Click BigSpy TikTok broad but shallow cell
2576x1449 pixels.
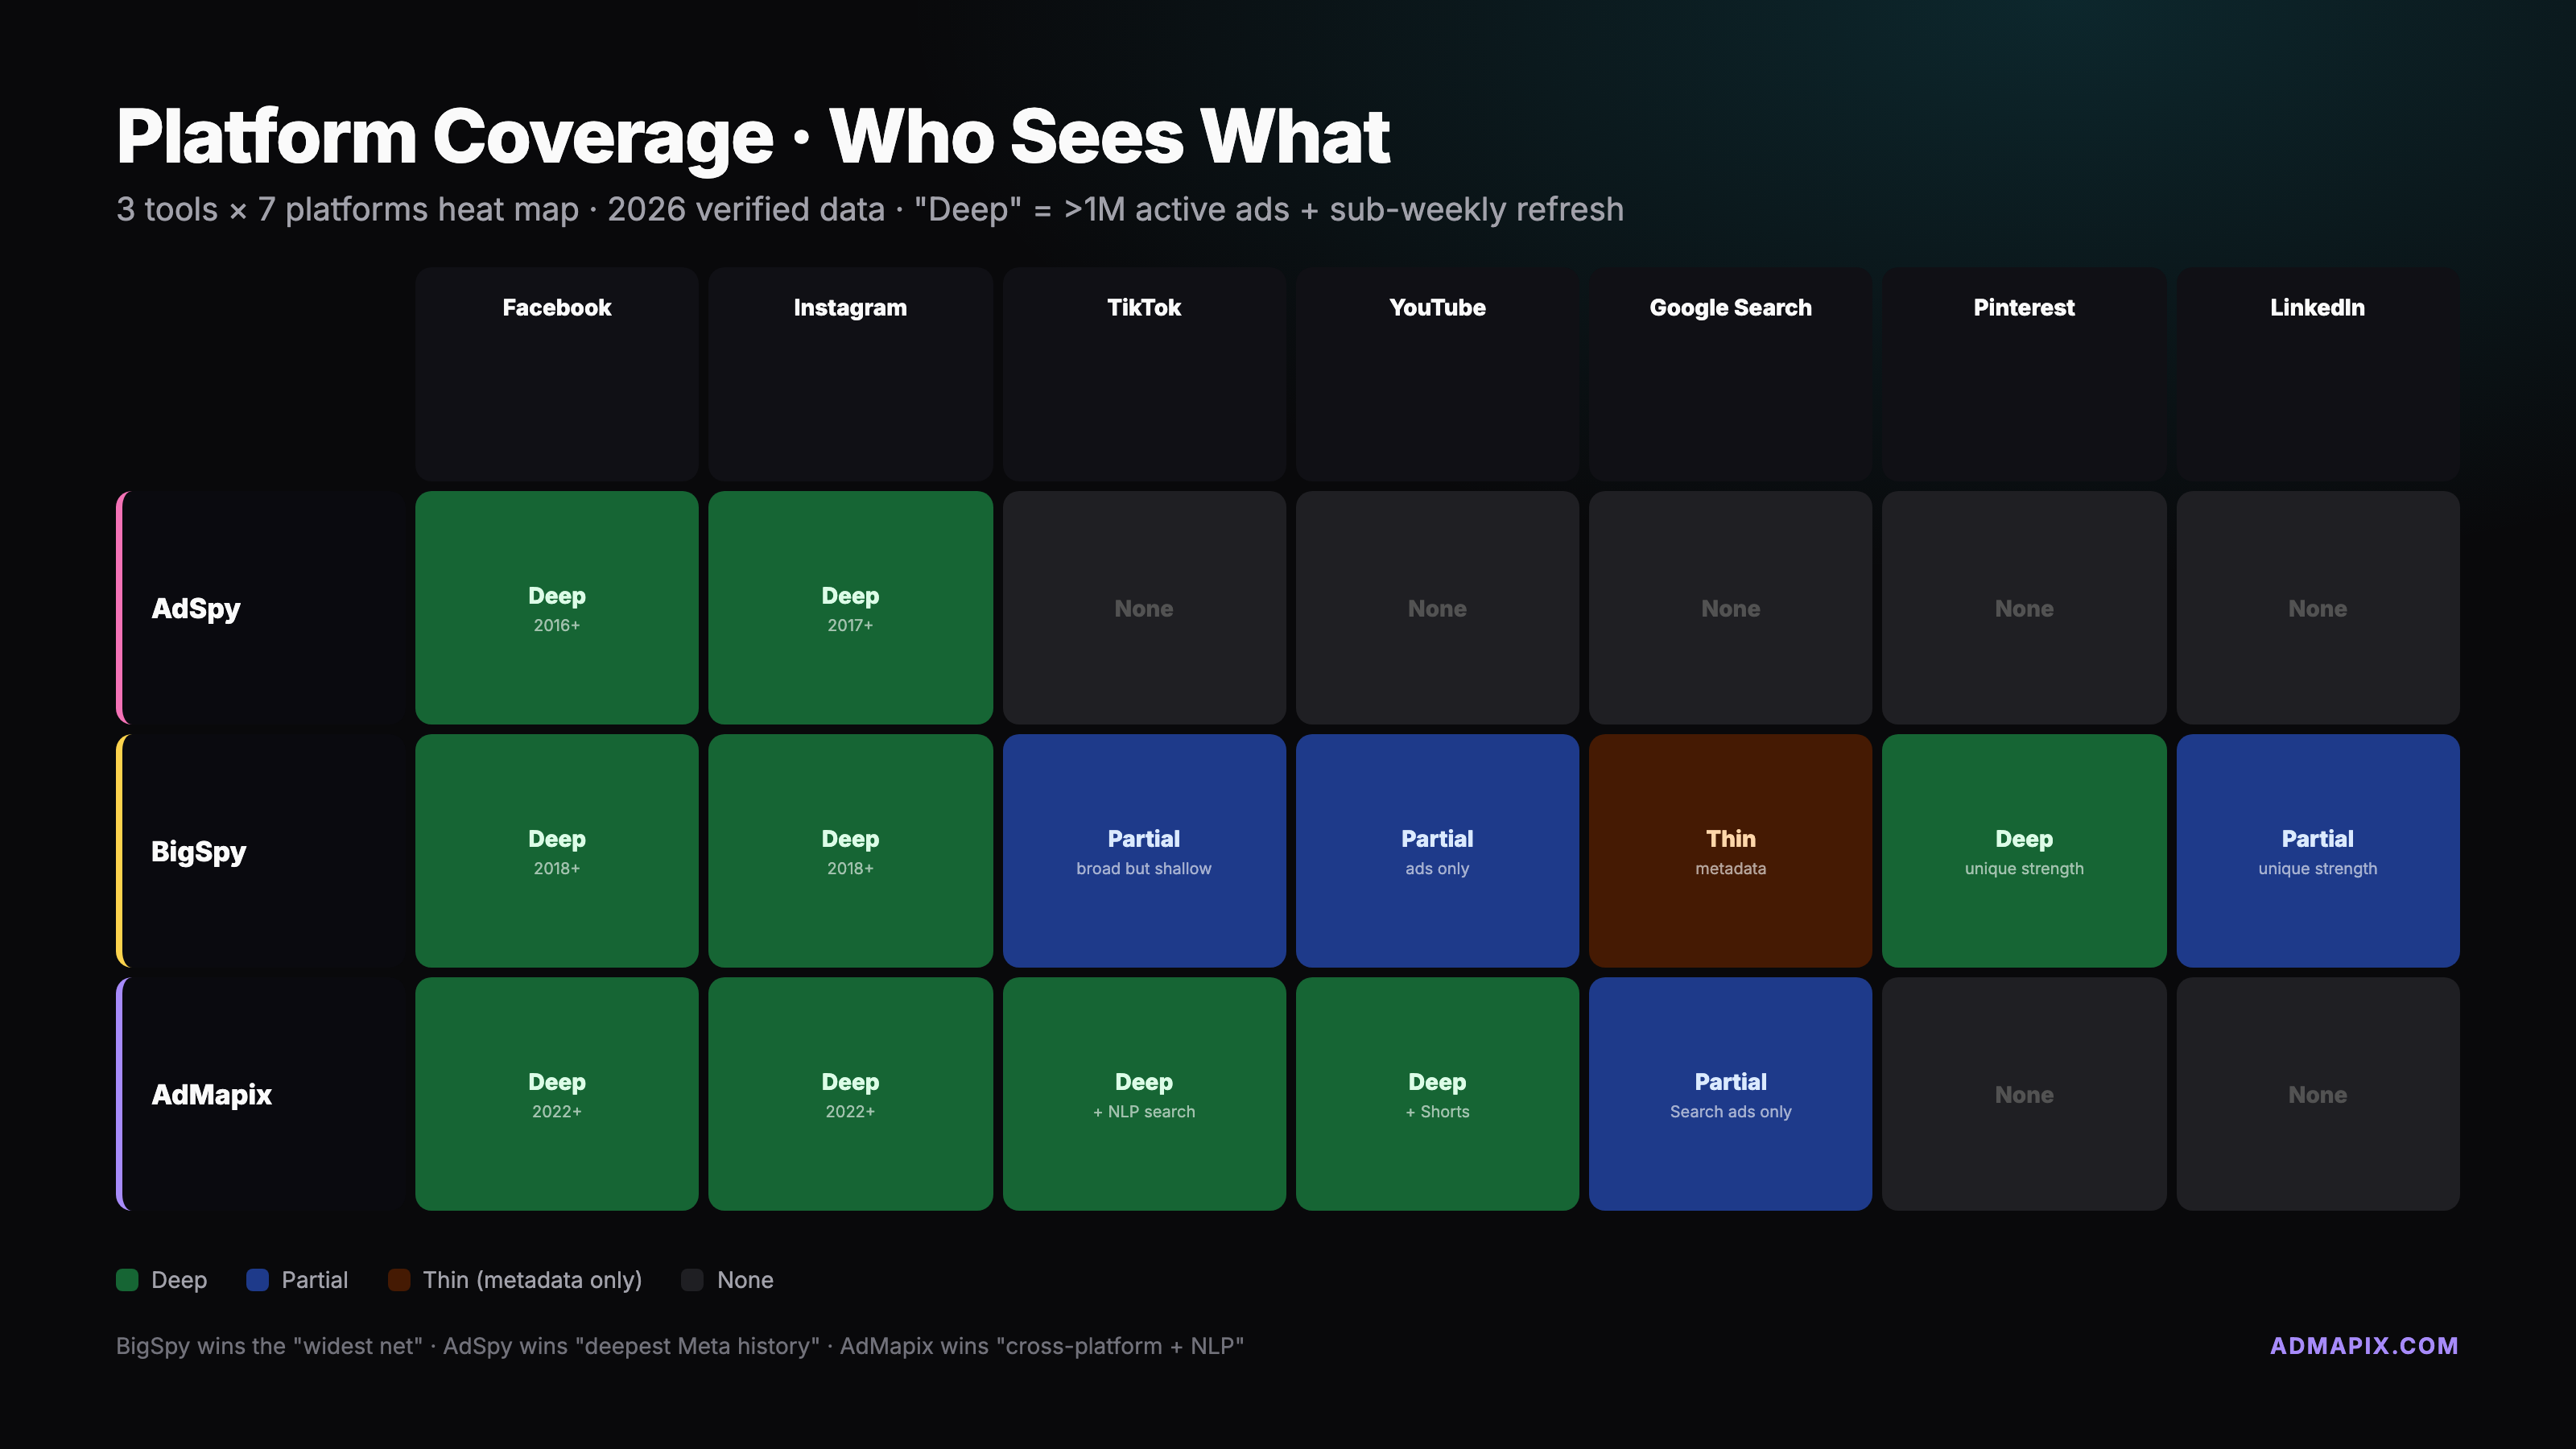(x=1143, y=851)
